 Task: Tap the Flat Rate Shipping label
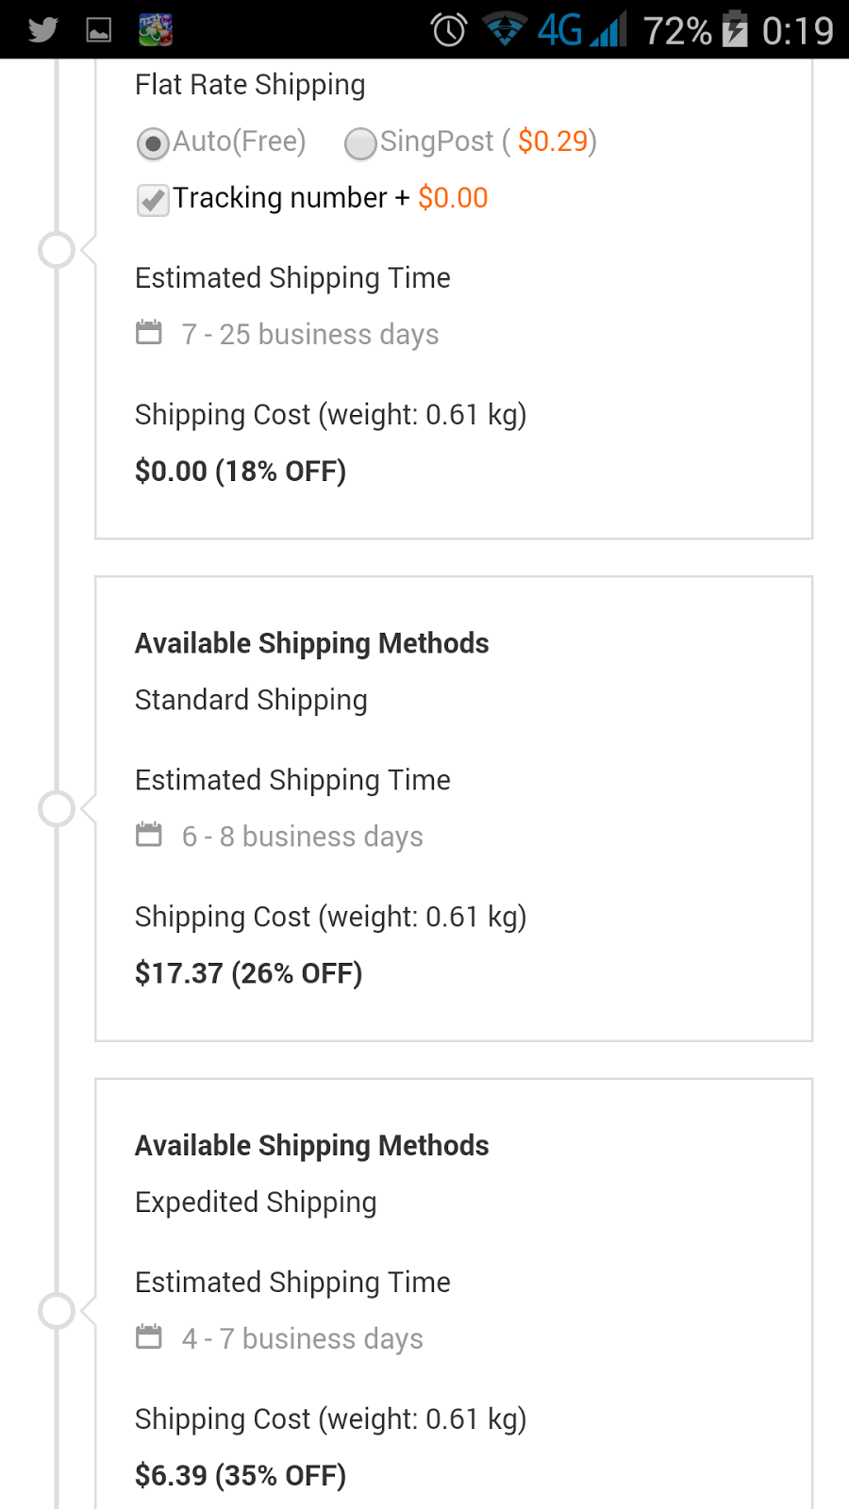coord(250,85)
